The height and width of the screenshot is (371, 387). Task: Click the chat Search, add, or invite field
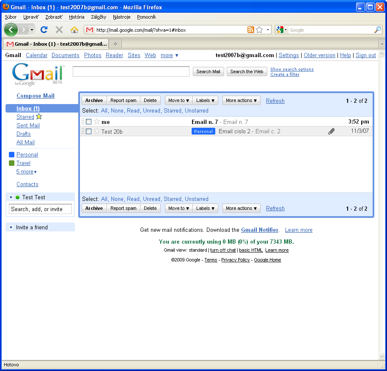[x=40, y=209]
